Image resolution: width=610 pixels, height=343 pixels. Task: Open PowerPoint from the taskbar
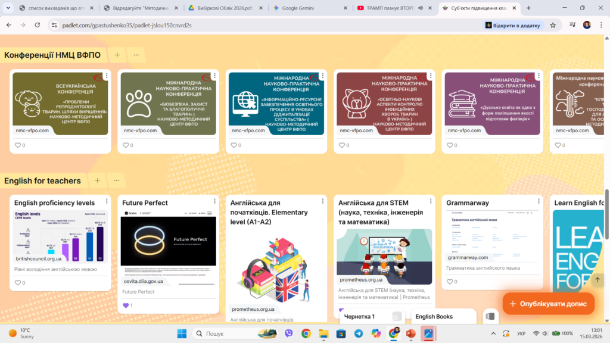tap(410, 333)
